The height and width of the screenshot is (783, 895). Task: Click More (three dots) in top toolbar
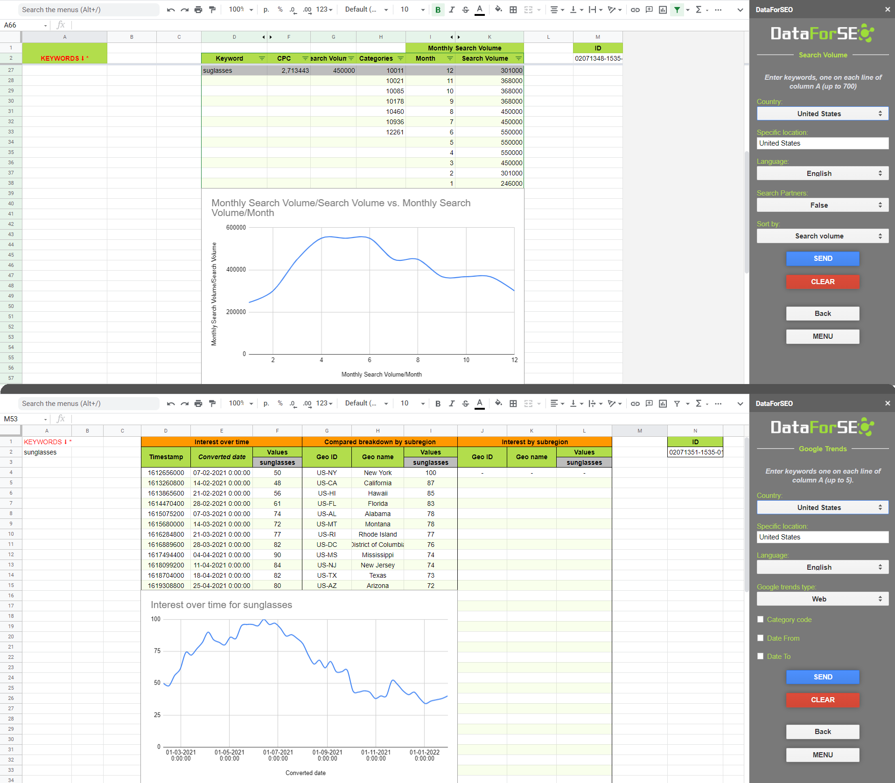click(x=718, y=10)
